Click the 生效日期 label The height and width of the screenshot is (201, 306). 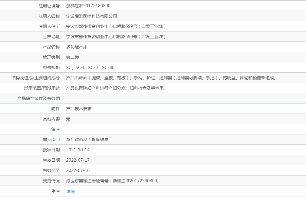(x=51, y=160)
